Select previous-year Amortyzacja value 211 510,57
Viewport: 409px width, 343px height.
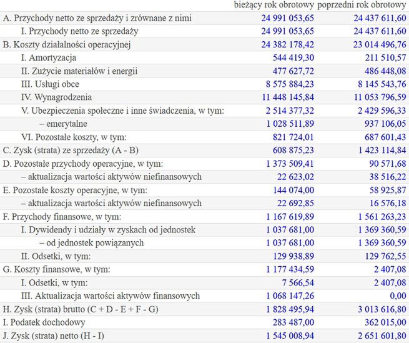pyautogui.click(x=385, y=57)
